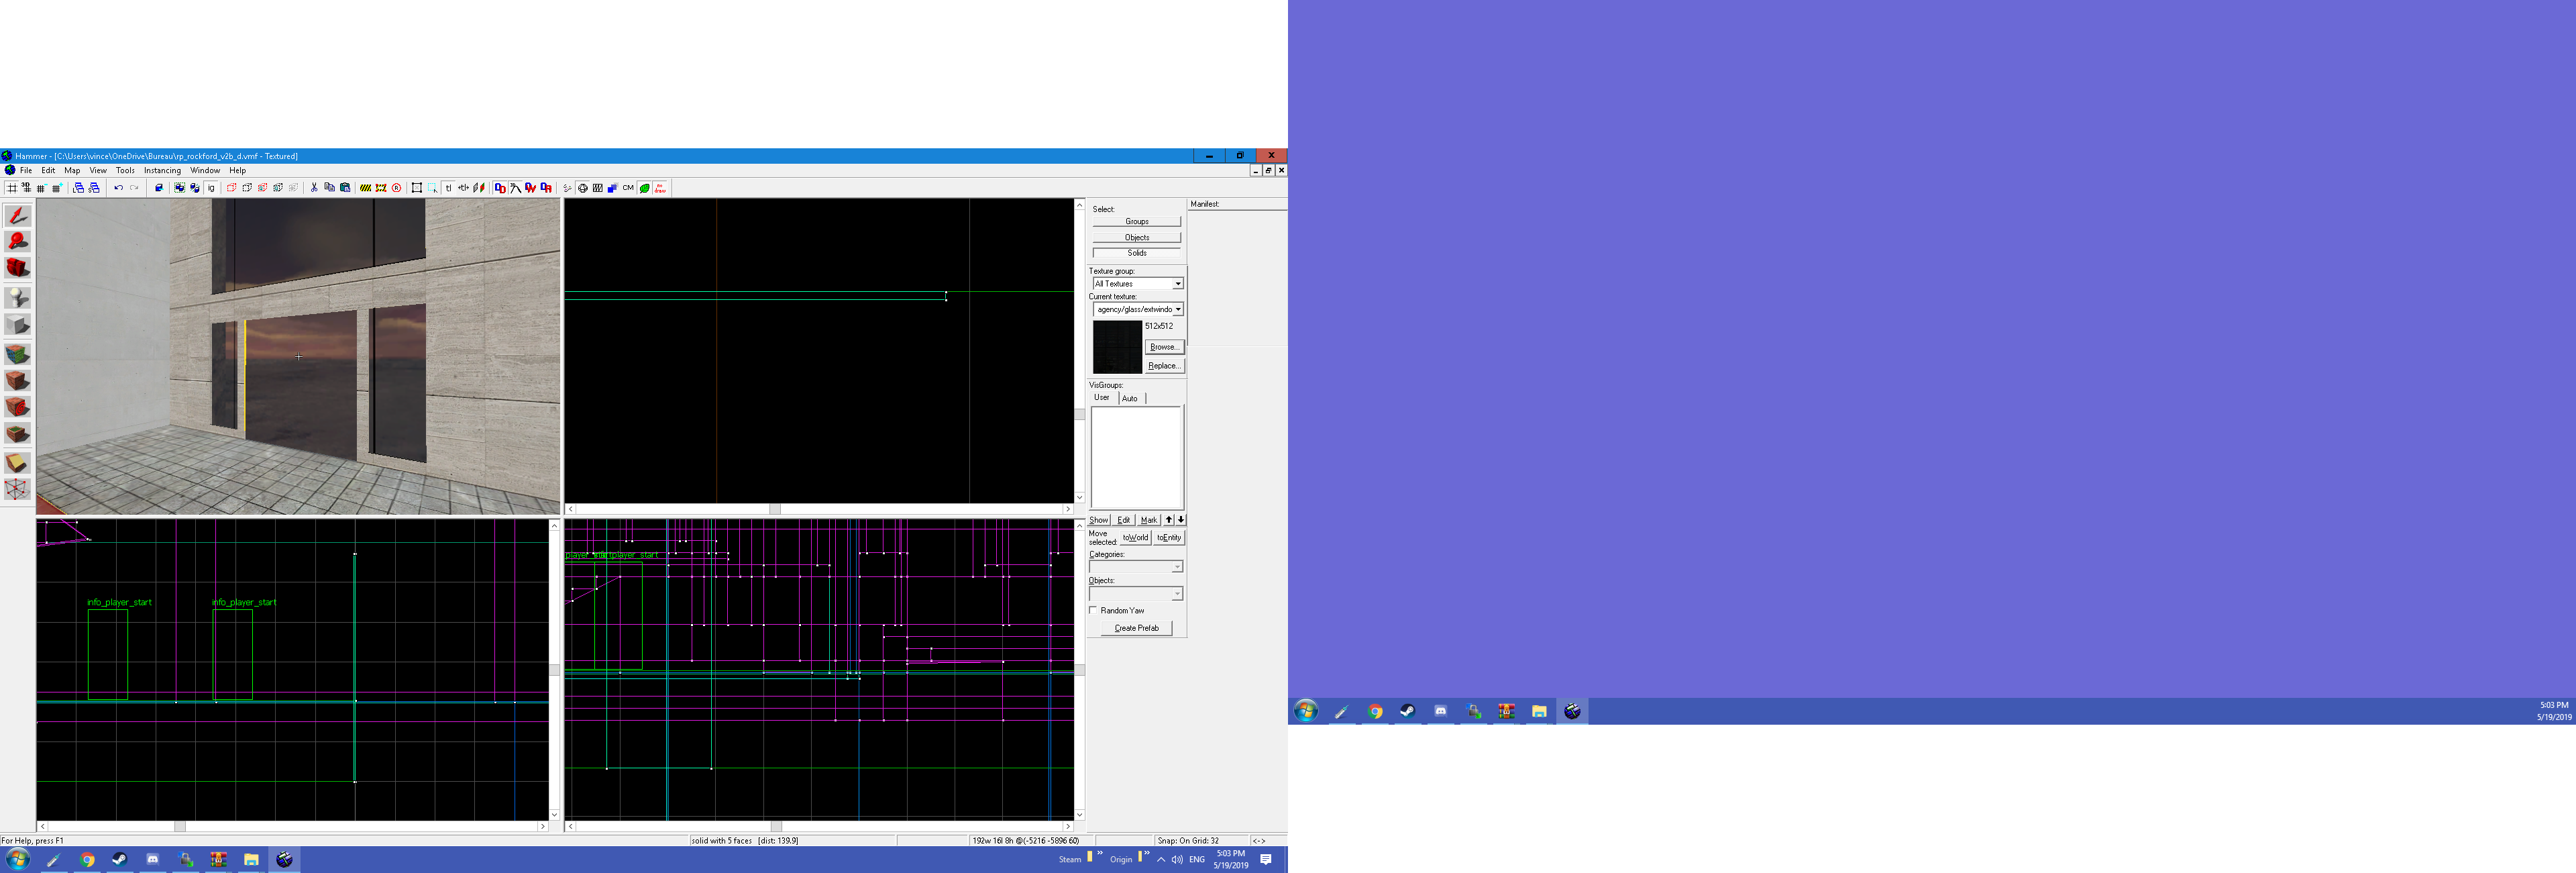This screenshot has width=2576, height=873.
Task: Click the toWorld button
Action: 1136,537
